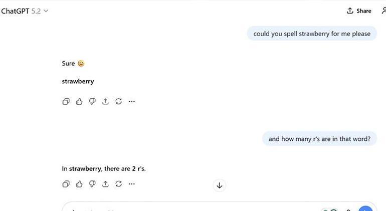Image resolution: width=386 pixels, height=211 pixels.
Task: Share the first response via upload icon
Action: [105, 101]
